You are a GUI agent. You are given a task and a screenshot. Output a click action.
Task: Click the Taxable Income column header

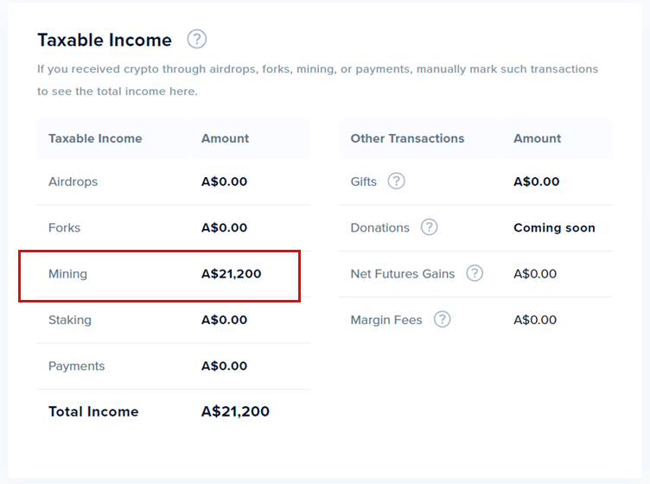[95, 138]
